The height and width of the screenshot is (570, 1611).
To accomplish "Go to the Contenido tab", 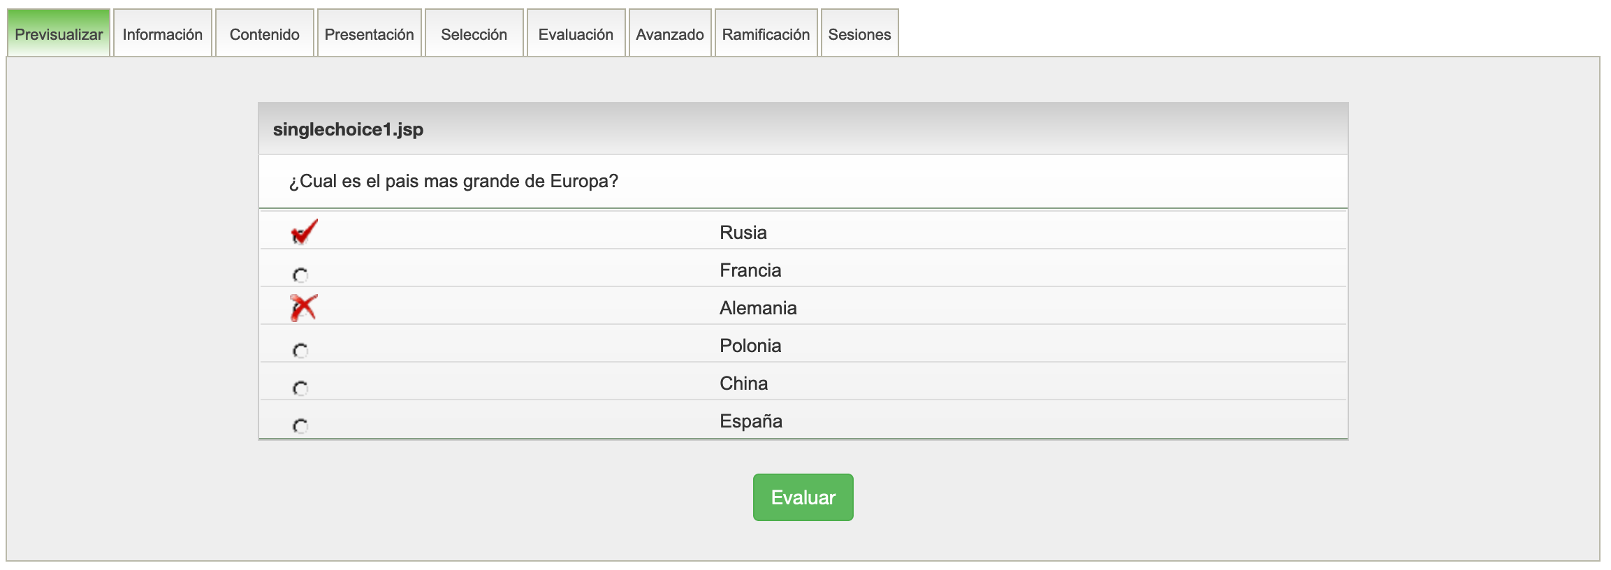I will [x=264, y=34].
